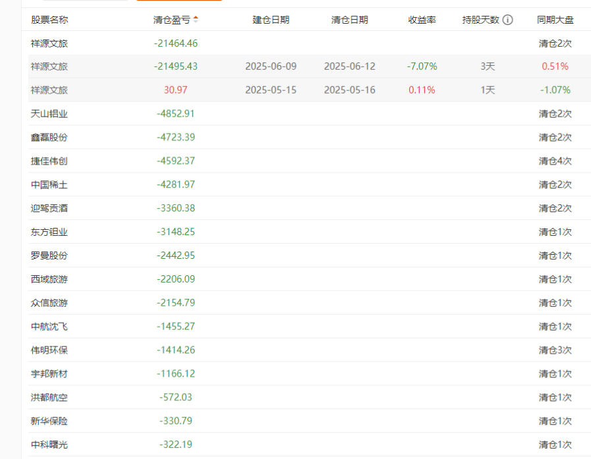
Task: Select stock name 洪都航空
Action: tap(49, 397)
